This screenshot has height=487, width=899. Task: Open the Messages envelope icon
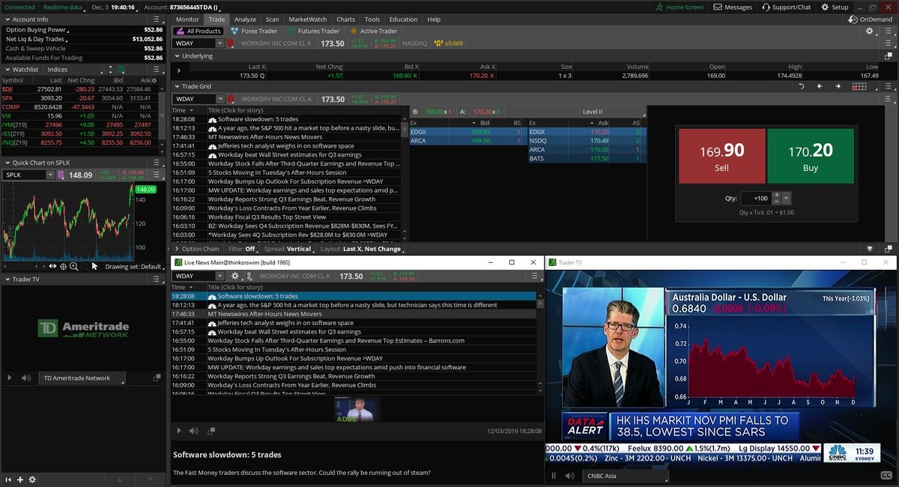pos(718,7)
